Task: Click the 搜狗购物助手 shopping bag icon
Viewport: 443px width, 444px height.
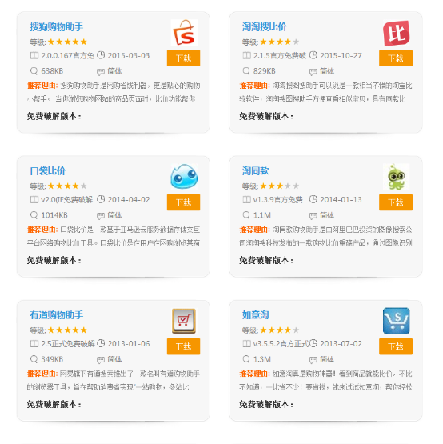Action: (x=184, y=33)
